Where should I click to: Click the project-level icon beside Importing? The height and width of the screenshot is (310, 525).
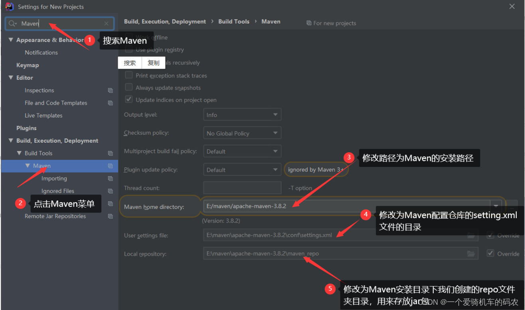(x=111, y=179)
